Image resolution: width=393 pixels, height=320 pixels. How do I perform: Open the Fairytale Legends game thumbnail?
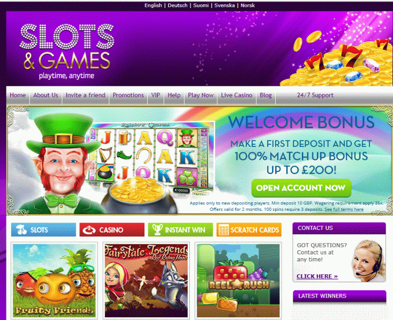pos(146,281)
